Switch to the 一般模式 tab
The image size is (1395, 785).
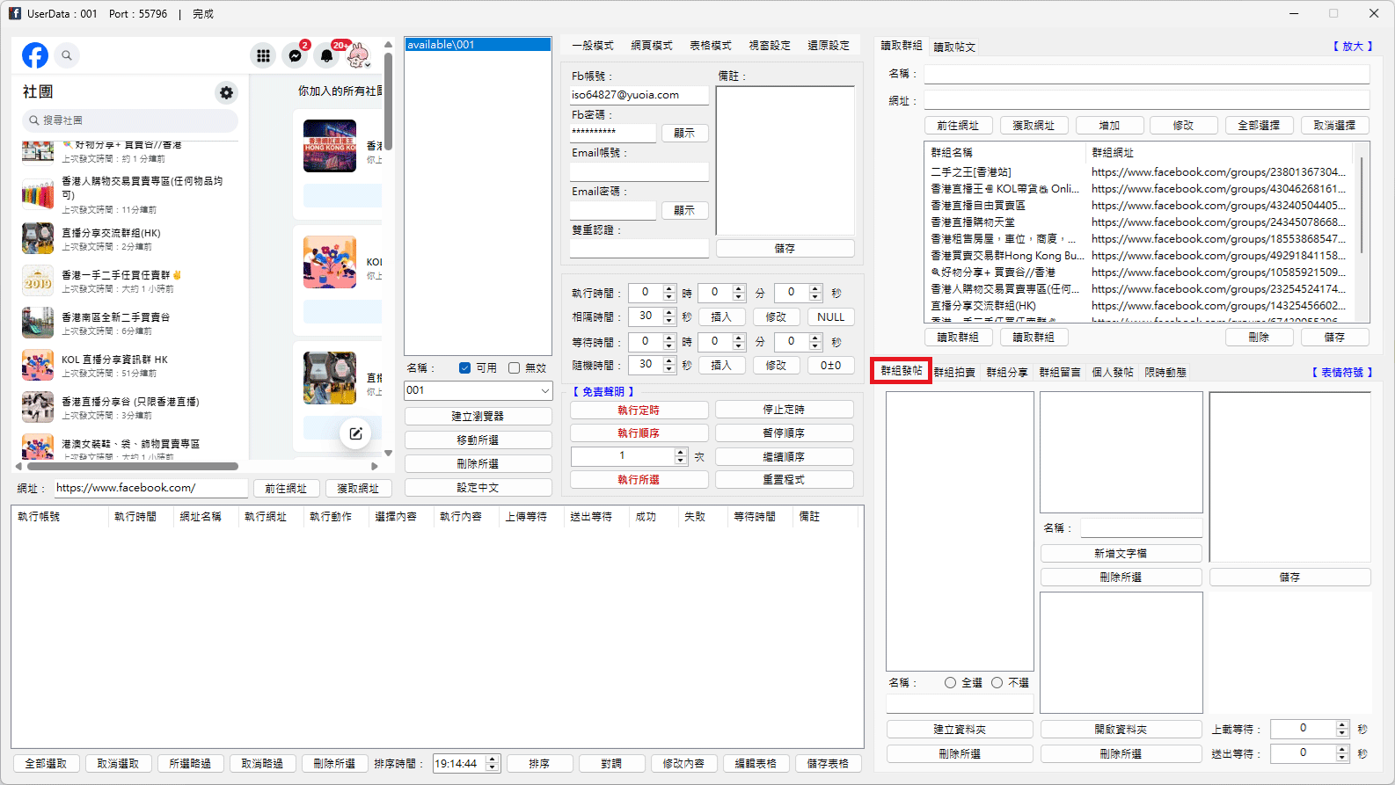click(x=592, y=46)
